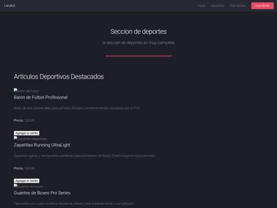This screenshot has width=277, height=208.
Task: Click the Guantes de Boxeo Pro Series title
Action: [42, 193]
